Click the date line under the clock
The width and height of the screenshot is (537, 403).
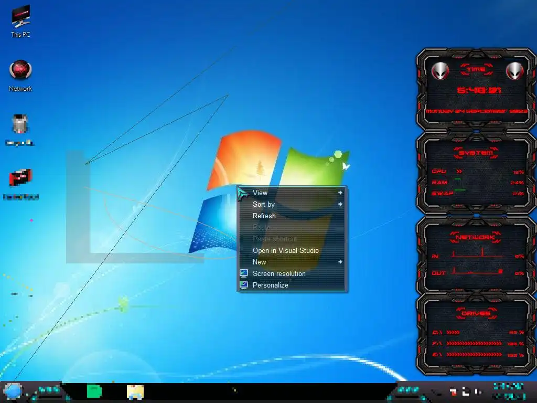[x=476, y=111]
